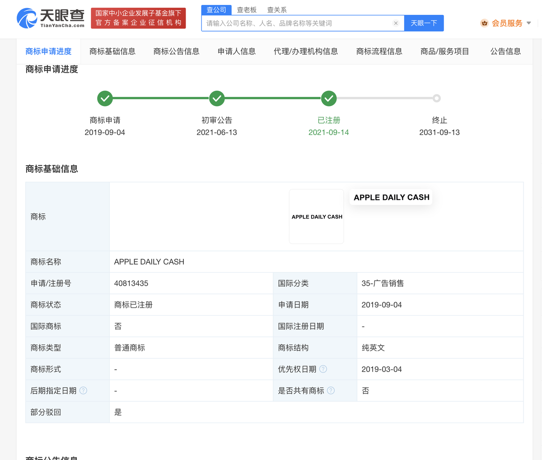This screenshot has width=542, height=460.
Task: Click the help icon next to 是否共有商标
Action: [331, 390]
